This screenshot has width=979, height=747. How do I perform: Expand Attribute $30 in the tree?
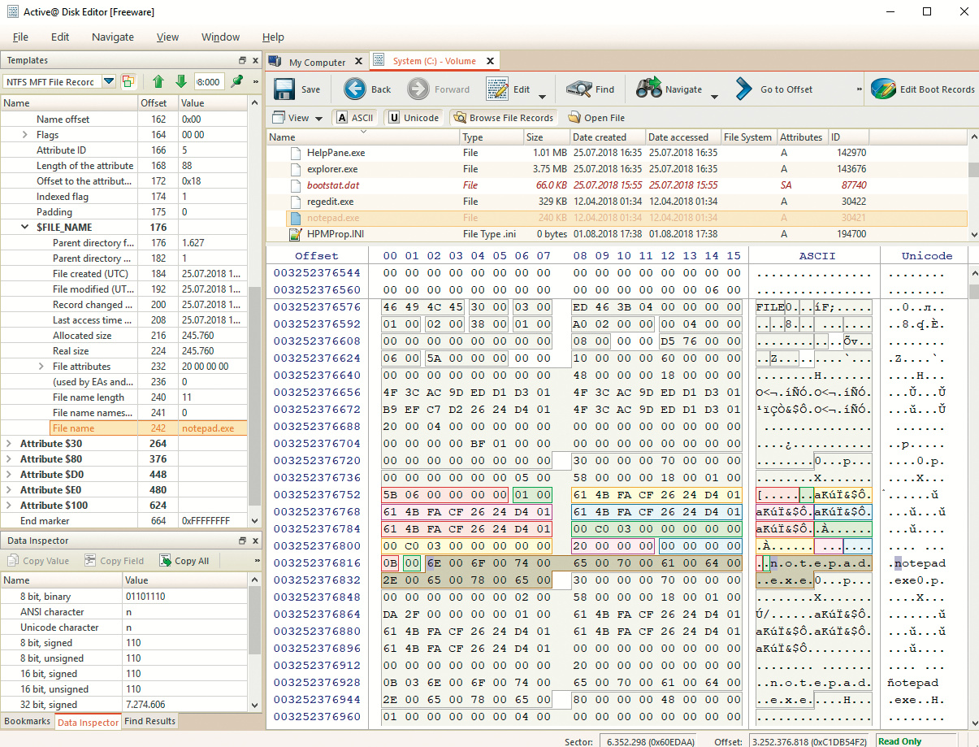point(9,444)
